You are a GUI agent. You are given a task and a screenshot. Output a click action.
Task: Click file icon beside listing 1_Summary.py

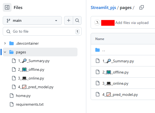[x=98, y=61]
